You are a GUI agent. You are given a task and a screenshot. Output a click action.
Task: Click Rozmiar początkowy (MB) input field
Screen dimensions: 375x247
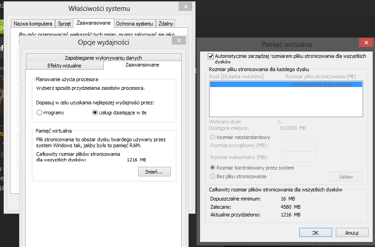299,145
